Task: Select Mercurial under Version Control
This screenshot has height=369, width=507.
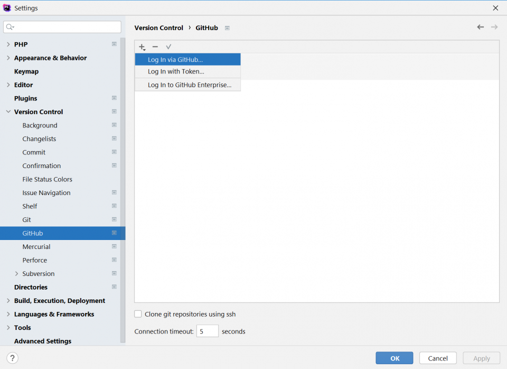Action: (x=36, y=247)
